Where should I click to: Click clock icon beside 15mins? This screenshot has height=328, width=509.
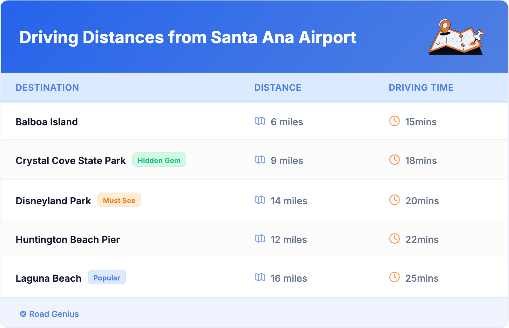pos(394,121)
